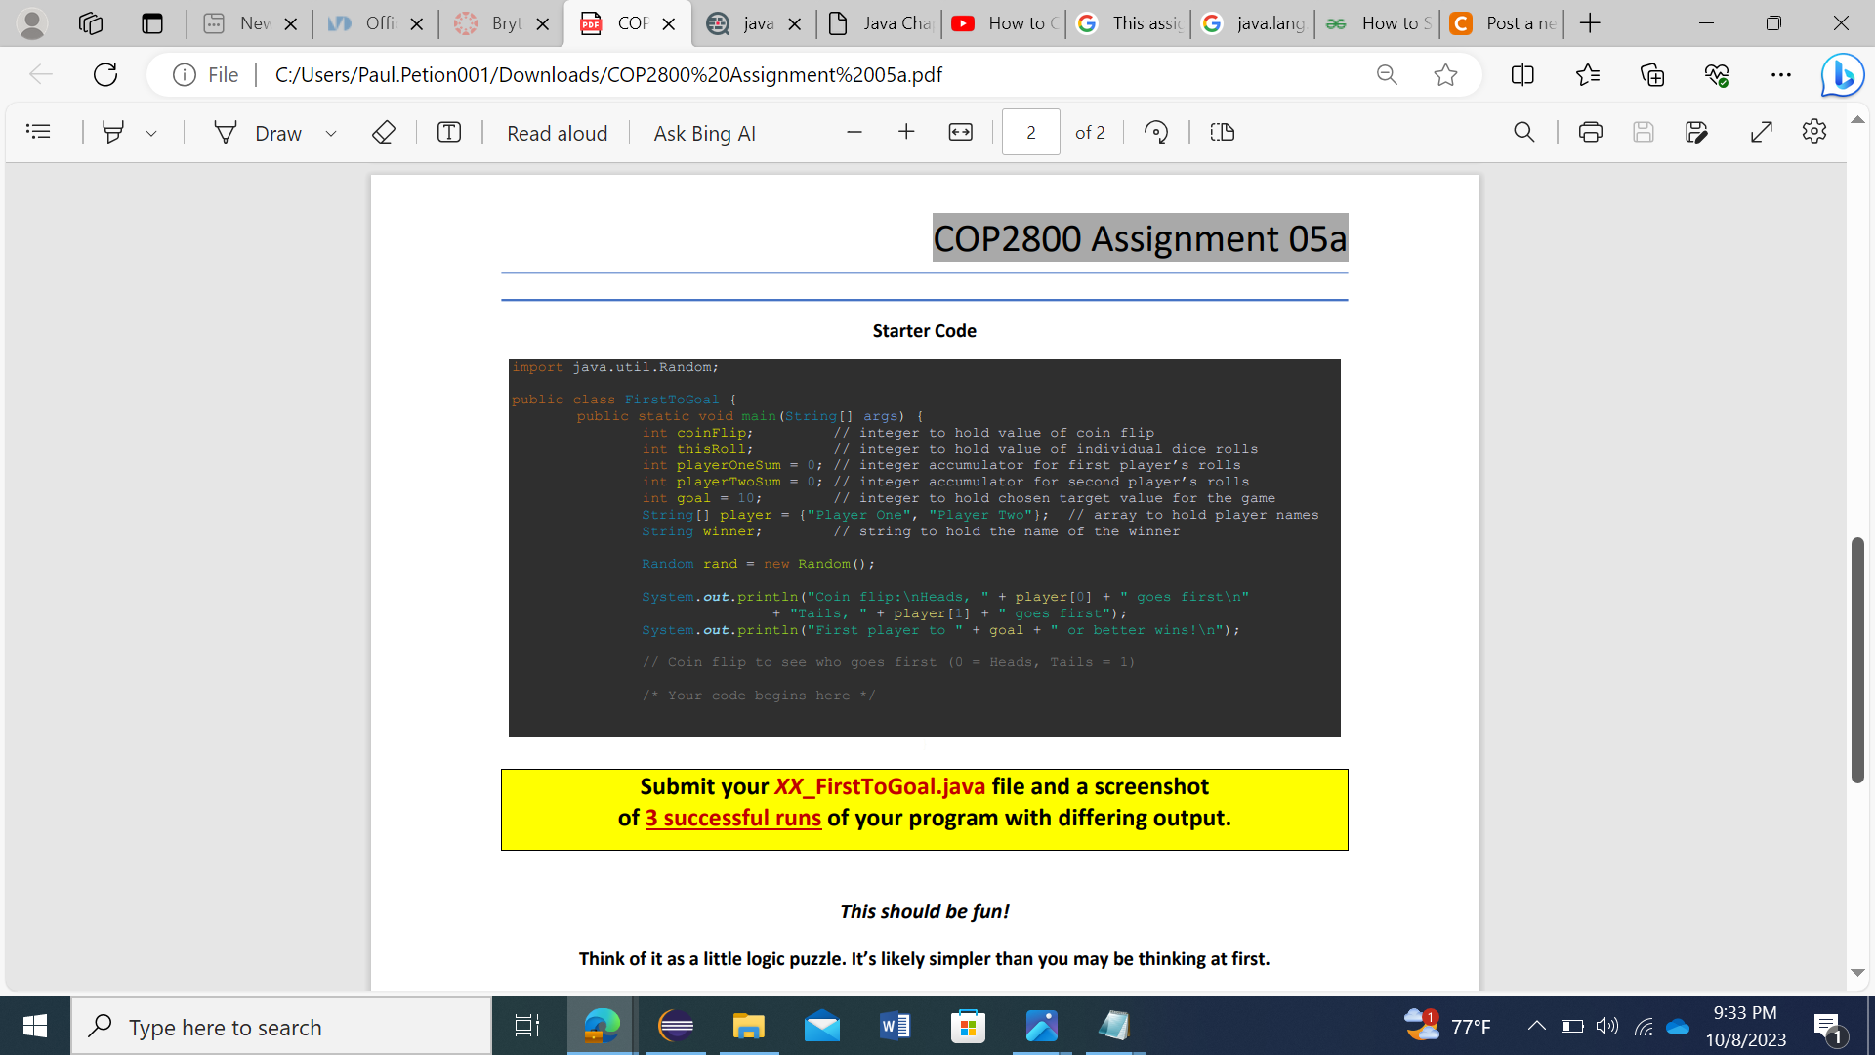Toggle Split screen view
The width and height of the screenshot is (1875, 1055).
[1522, 75]
